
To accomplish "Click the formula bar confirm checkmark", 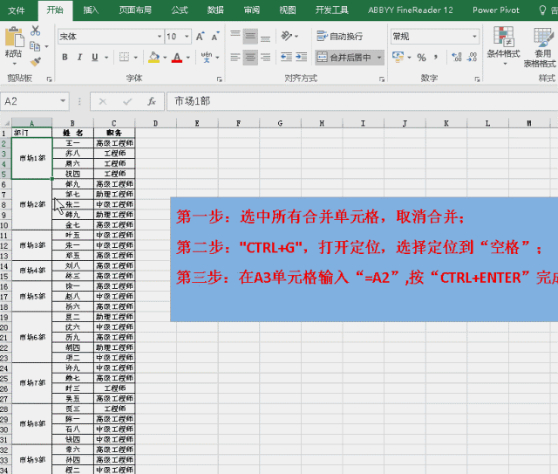I will coord(127,101).
